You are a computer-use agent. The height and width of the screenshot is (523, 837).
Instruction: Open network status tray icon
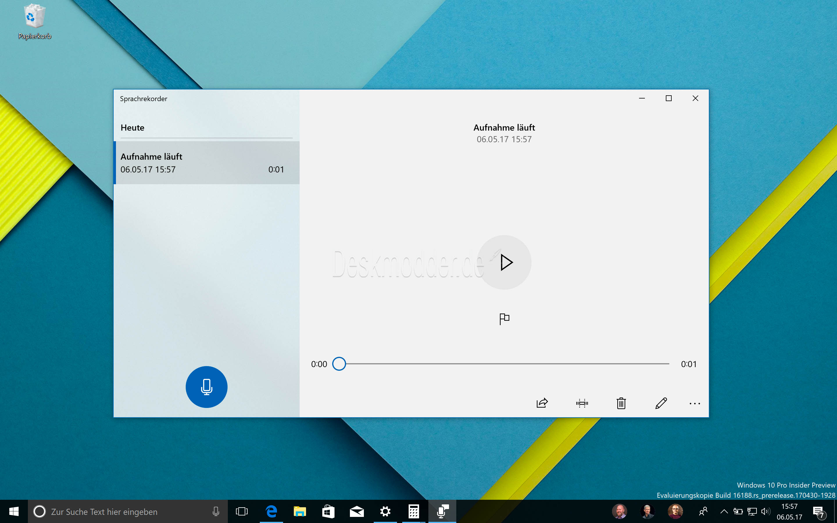[x=752, y=511]
